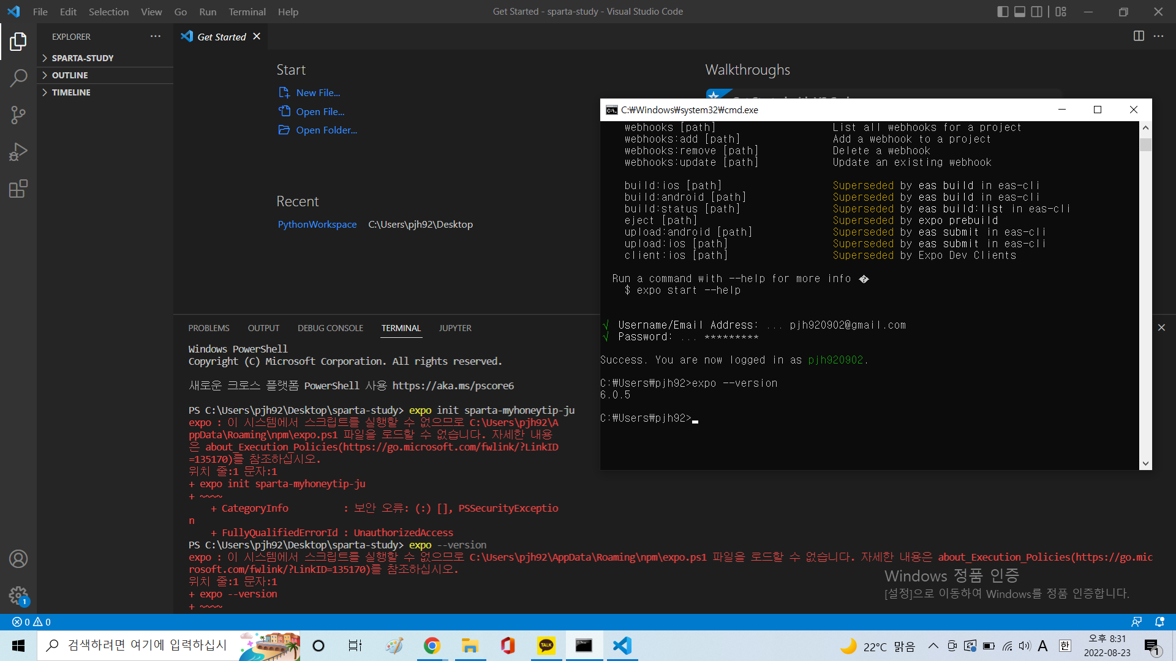Open the Search view in activity bar
This screenshot has height=661, width=1176.
18,78
